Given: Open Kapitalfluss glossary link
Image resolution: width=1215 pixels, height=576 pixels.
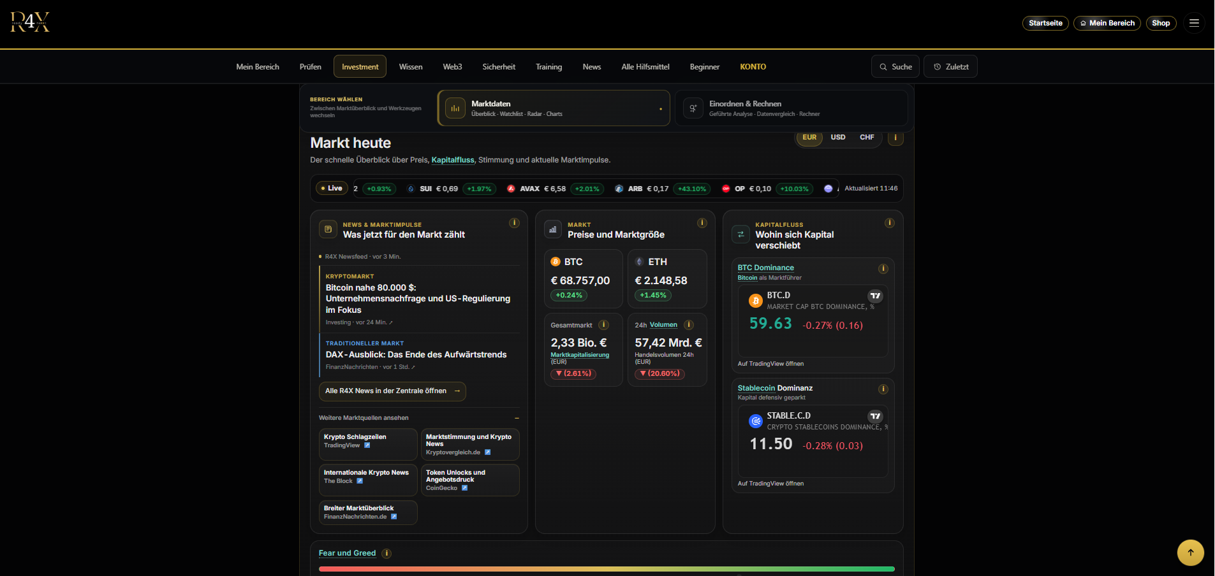Looking at the screenshot, I should tap(453, 160).
